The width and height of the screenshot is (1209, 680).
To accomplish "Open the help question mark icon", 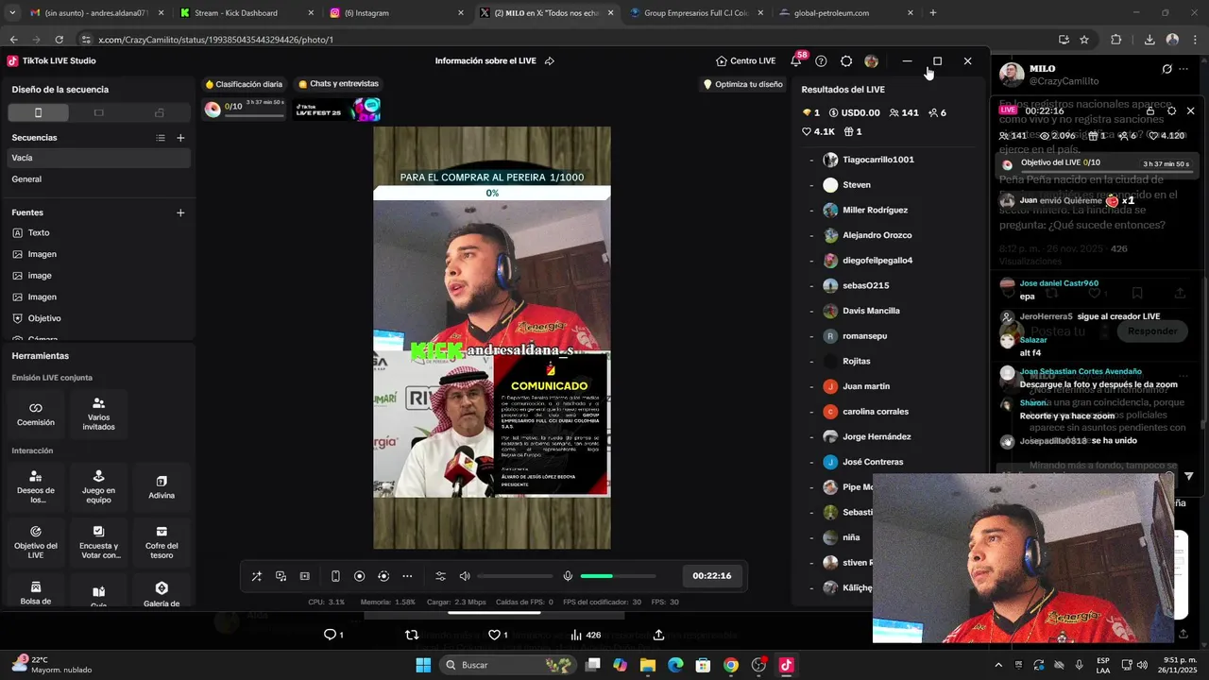I will click(x=821, y=61).
